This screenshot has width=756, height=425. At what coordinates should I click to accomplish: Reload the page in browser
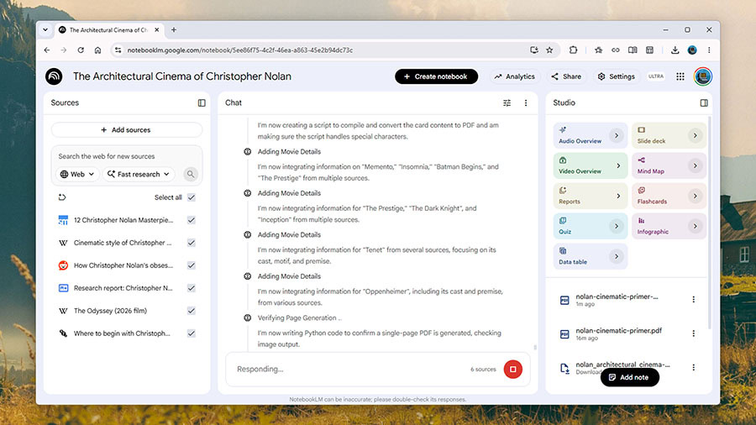(81, 50)
